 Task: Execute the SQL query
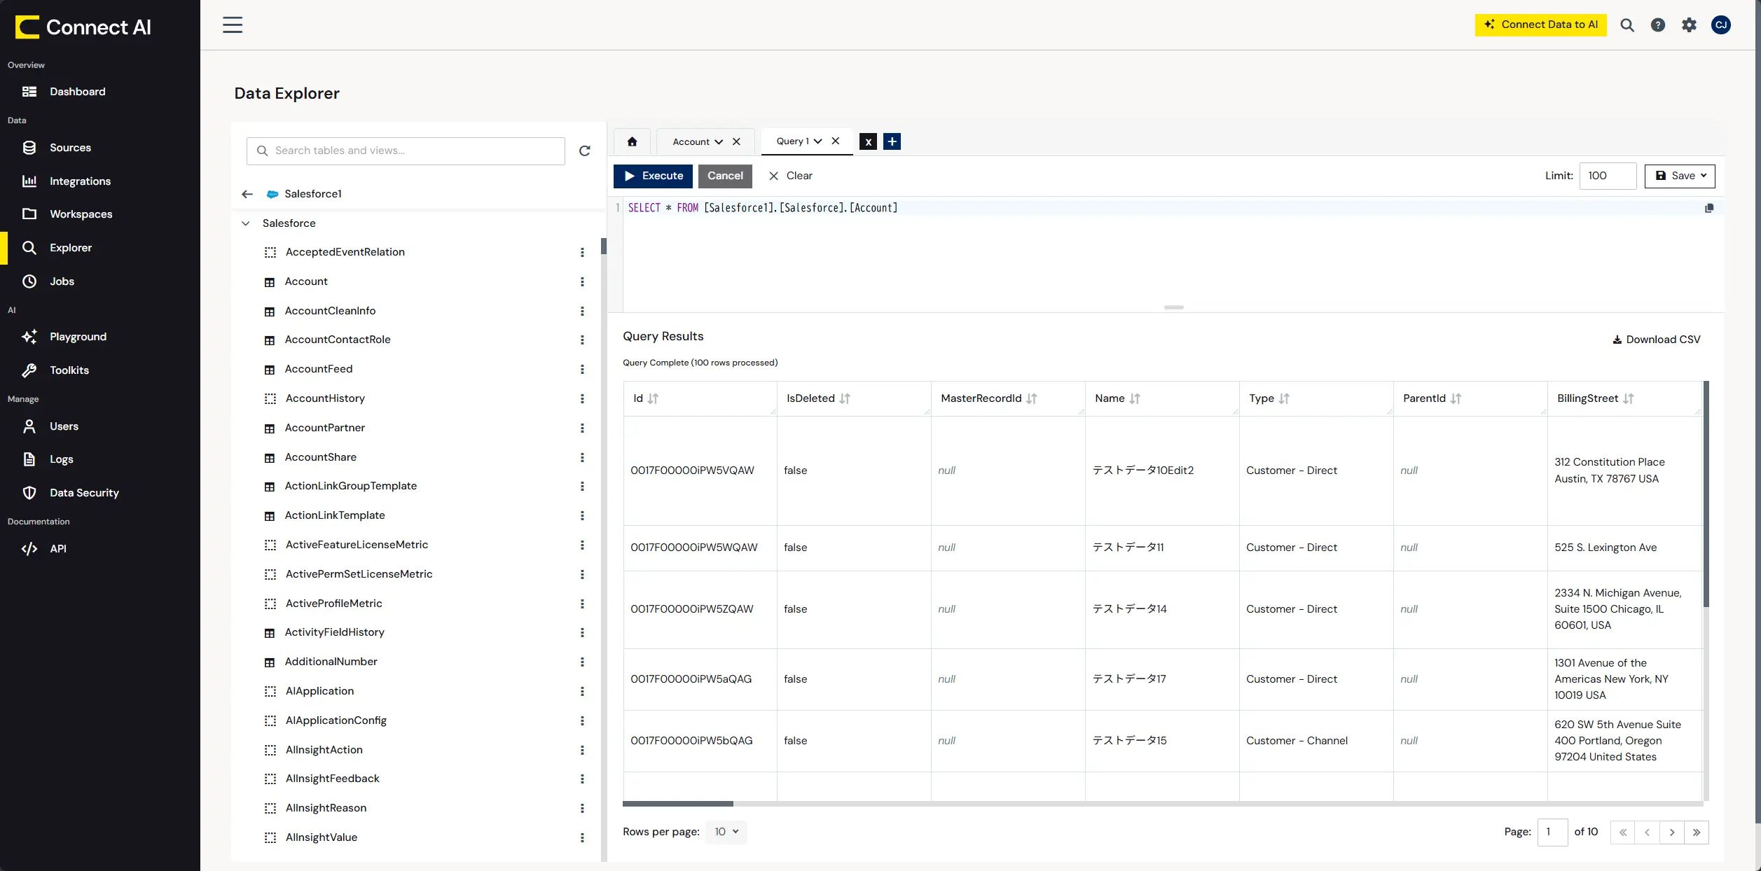tap(653, 176)
